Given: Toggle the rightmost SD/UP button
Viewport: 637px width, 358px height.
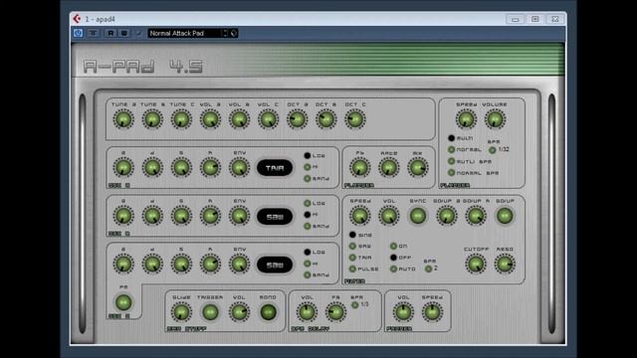Looking at the screenshot, I should [505, 216].
